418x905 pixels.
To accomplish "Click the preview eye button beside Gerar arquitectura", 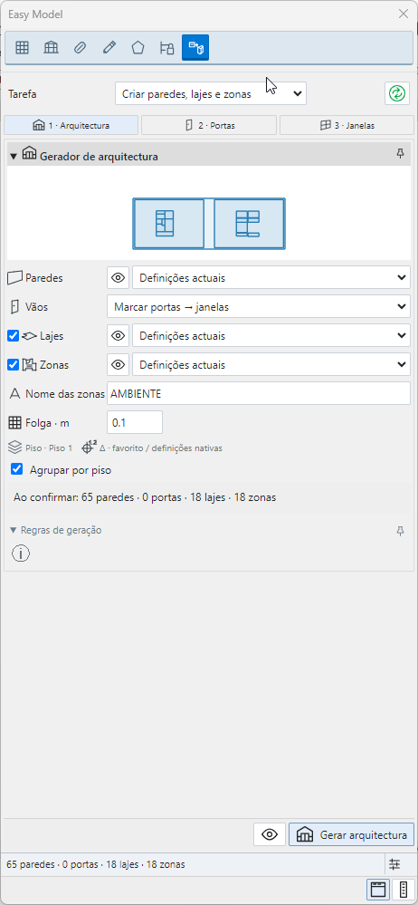I will 270,834.
